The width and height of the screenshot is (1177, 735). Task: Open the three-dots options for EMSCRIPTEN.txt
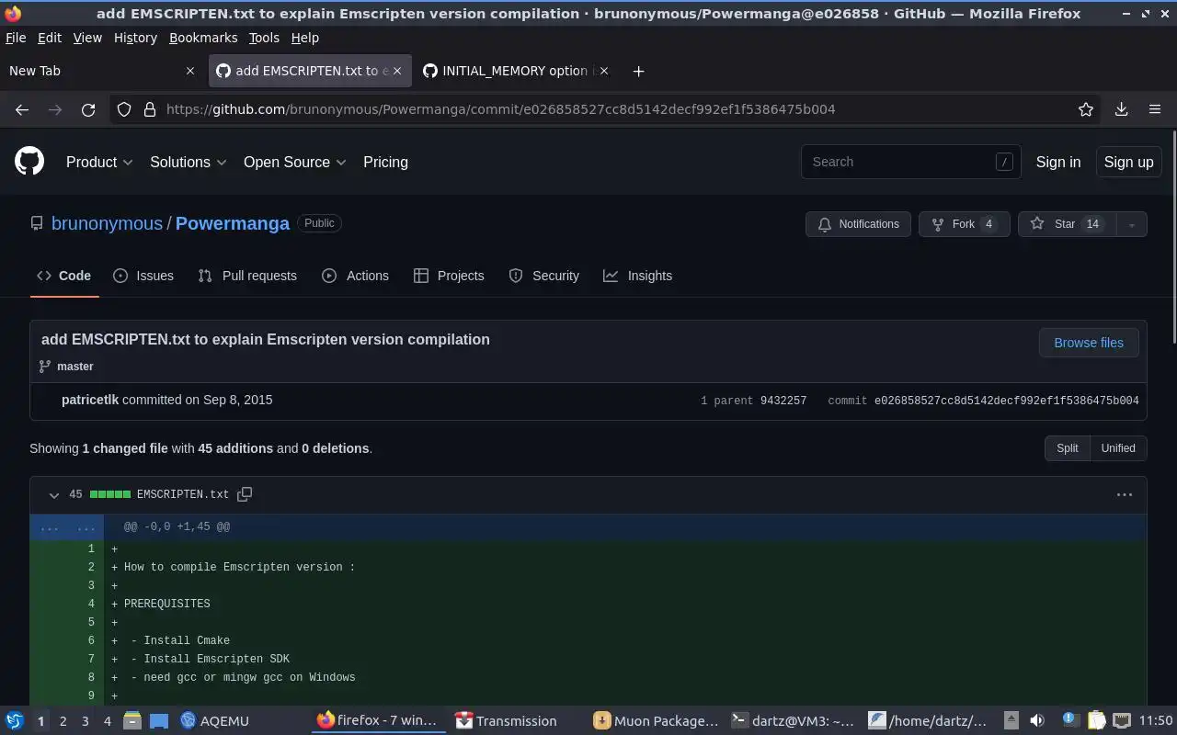tap(1125, 494)
